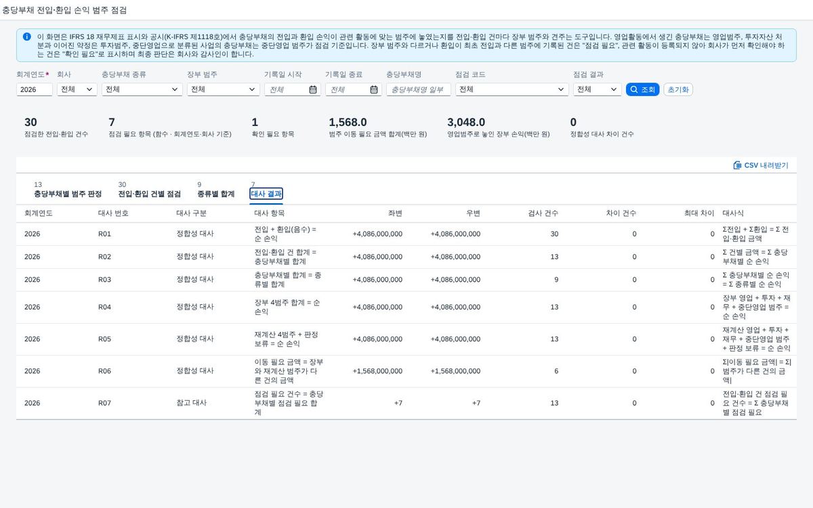
Task: Open calendar picker for 기록일 종료
Action: click(x=374, y=89)
